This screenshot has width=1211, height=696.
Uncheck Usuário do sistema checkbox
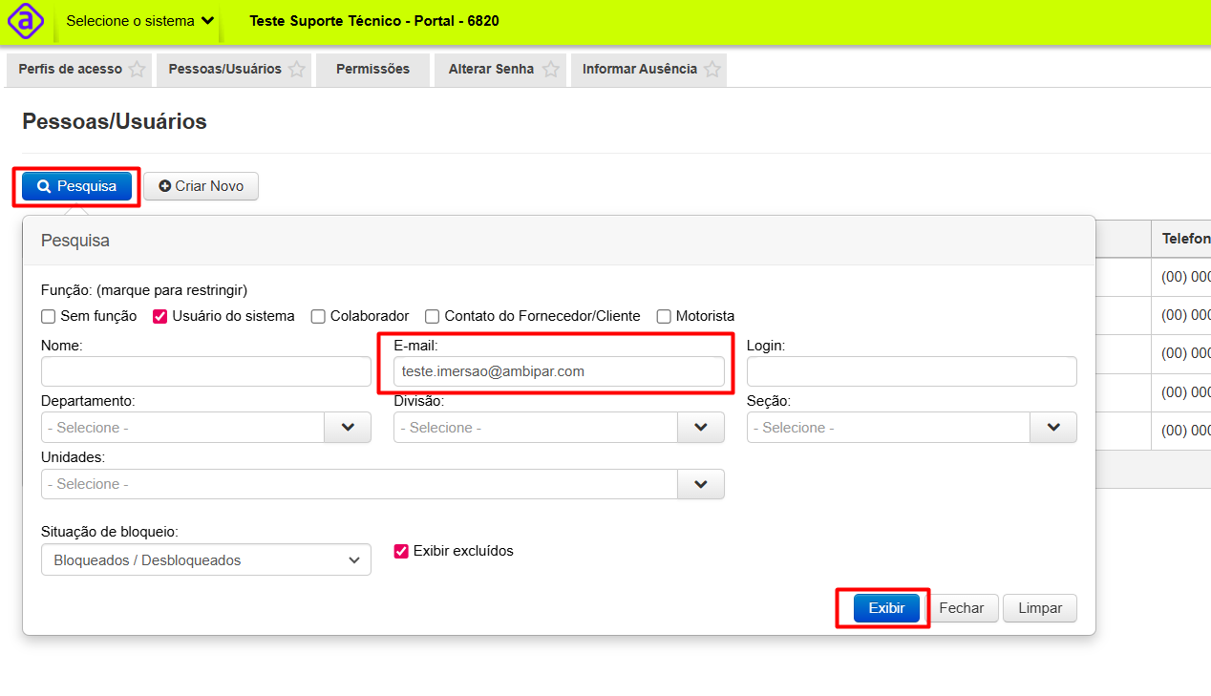point(160,316)
